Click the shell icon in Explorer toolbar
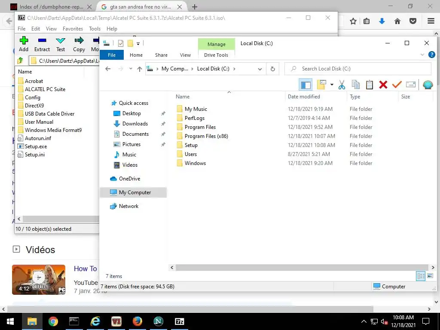This screenshot has height=330, width=440. [x=428, y=85]
